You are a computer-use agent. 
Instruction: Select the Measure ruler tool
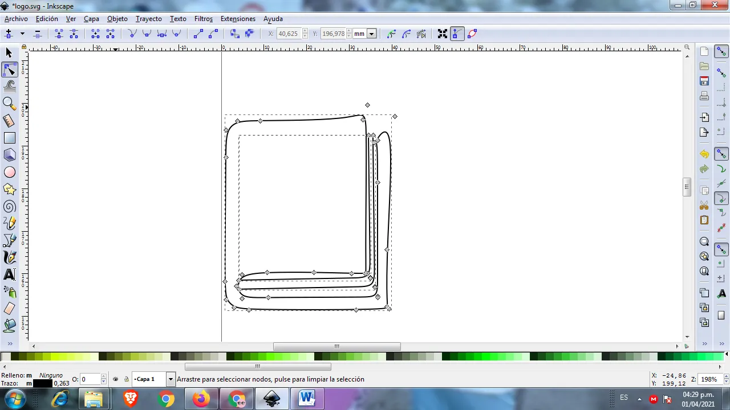[x=9, y=120]
